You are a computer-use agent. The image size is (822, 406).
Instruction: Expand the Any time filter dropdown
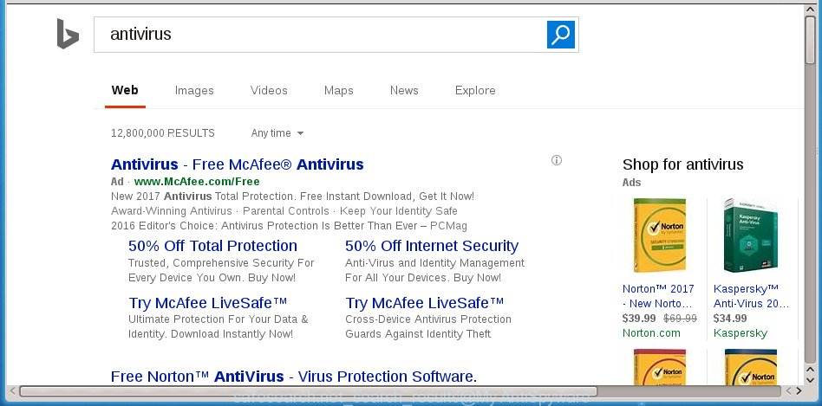click(x=277, y=133)
